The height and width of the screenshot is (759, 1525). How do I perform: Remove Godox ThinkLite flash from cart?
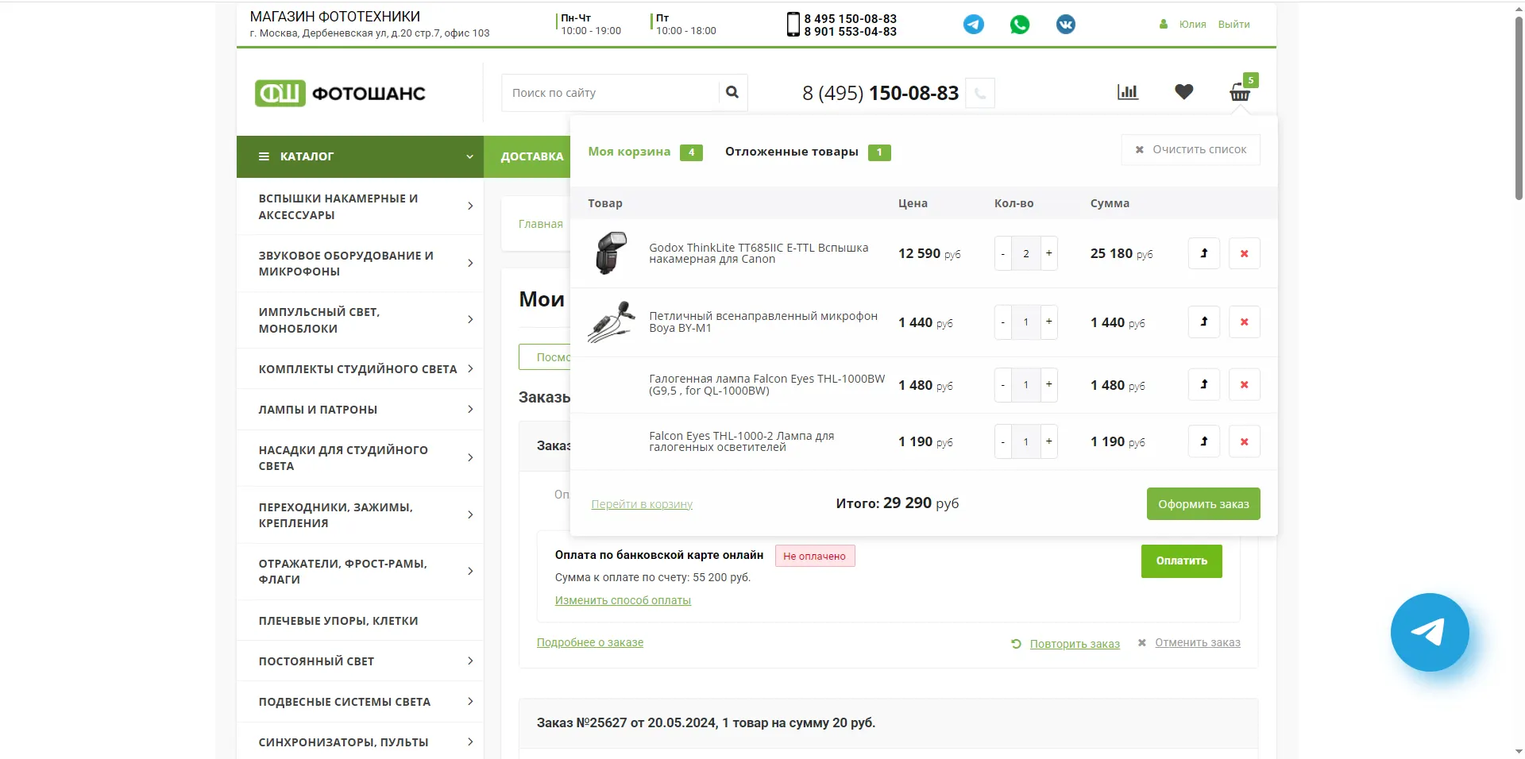[1245, 253]
